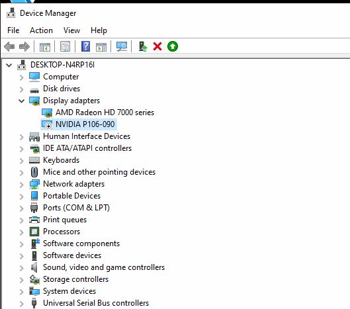Image resolution: width=350 pixels, height=309 pixels.
Task: Select the NVIDIA P106-090 device
Action: [85, 124]
